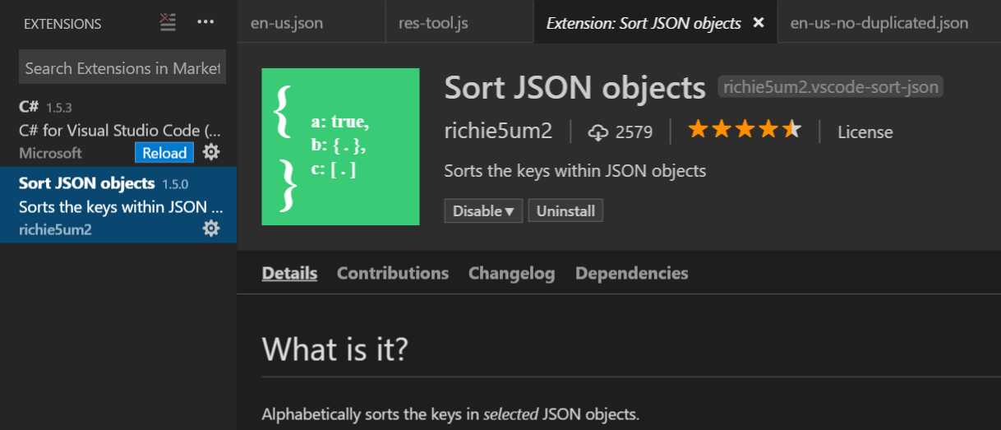Screen dimensions: 1001x430
Task: Click the star rating of the extension
Action: pyautogui.click(x=744, y=130)
